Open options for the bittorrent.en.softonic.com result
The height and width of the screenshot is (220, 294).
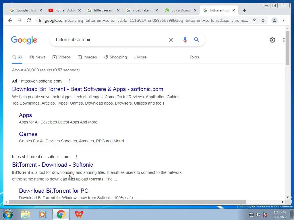(76, 157)
